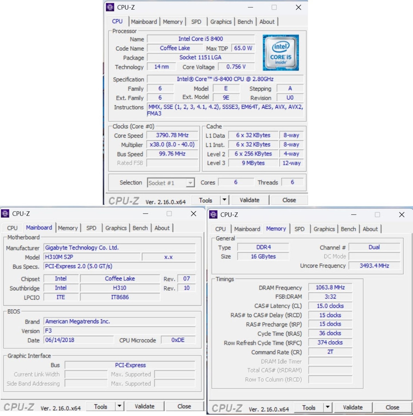Screen dimensions: 413x416
Task: Click Validate in the Memory window
Action: coord(353,407)
